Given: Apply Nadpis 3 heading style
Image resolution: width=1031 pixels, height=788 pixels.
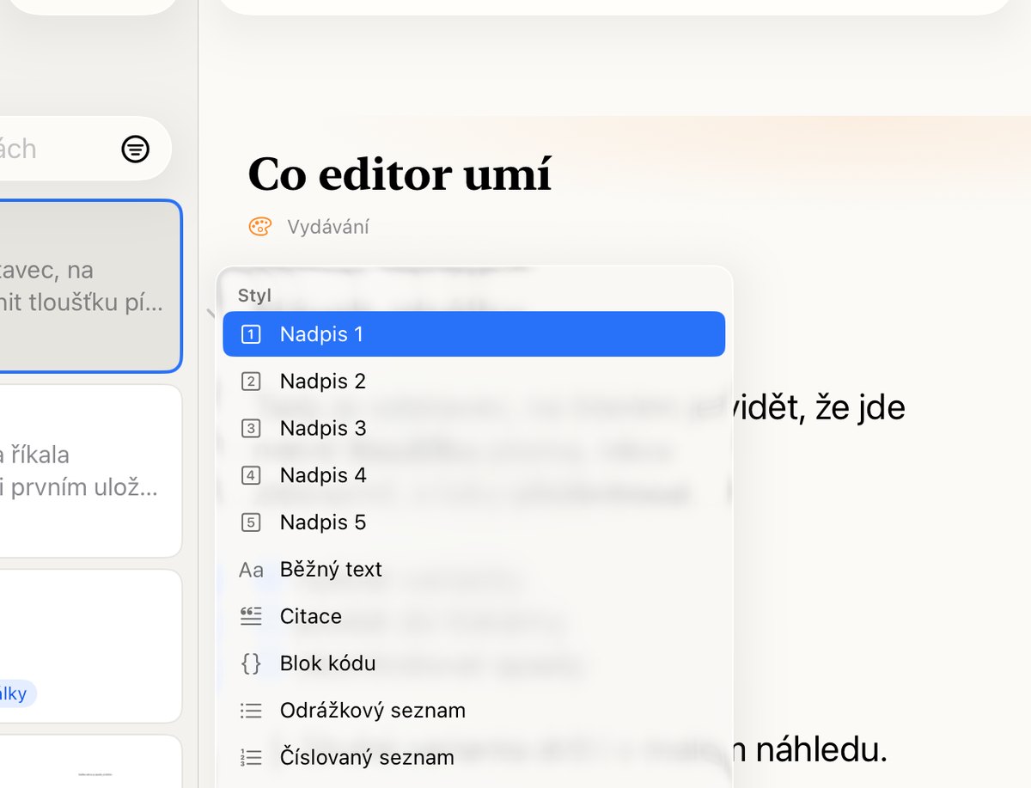Looking at the screenshot, I should click(473, 428).
